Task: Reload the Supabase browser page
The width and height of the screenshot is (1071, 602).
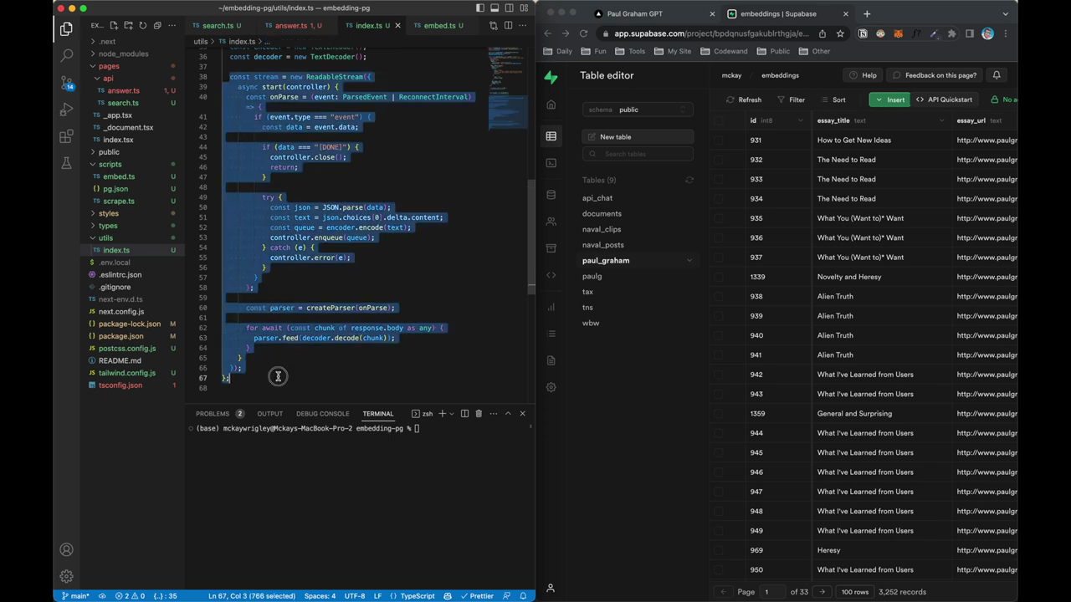Action: [x=583, y=33]
